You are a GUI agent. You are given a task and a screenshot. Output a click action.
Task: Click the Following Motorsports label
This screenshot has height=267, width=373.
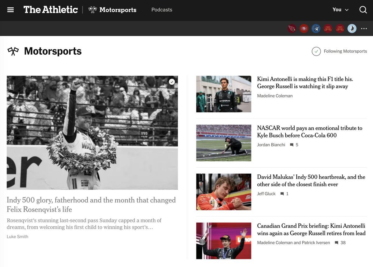(345, 51)
